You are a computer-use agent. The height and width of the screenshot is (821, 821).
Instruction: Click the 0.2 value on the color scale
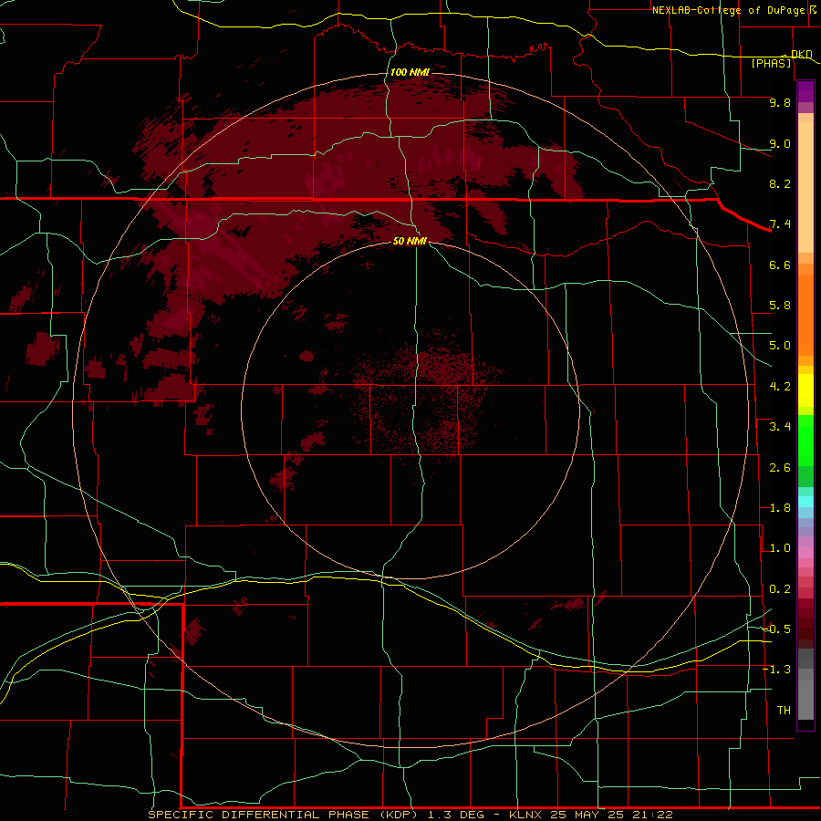click(780, 589)
